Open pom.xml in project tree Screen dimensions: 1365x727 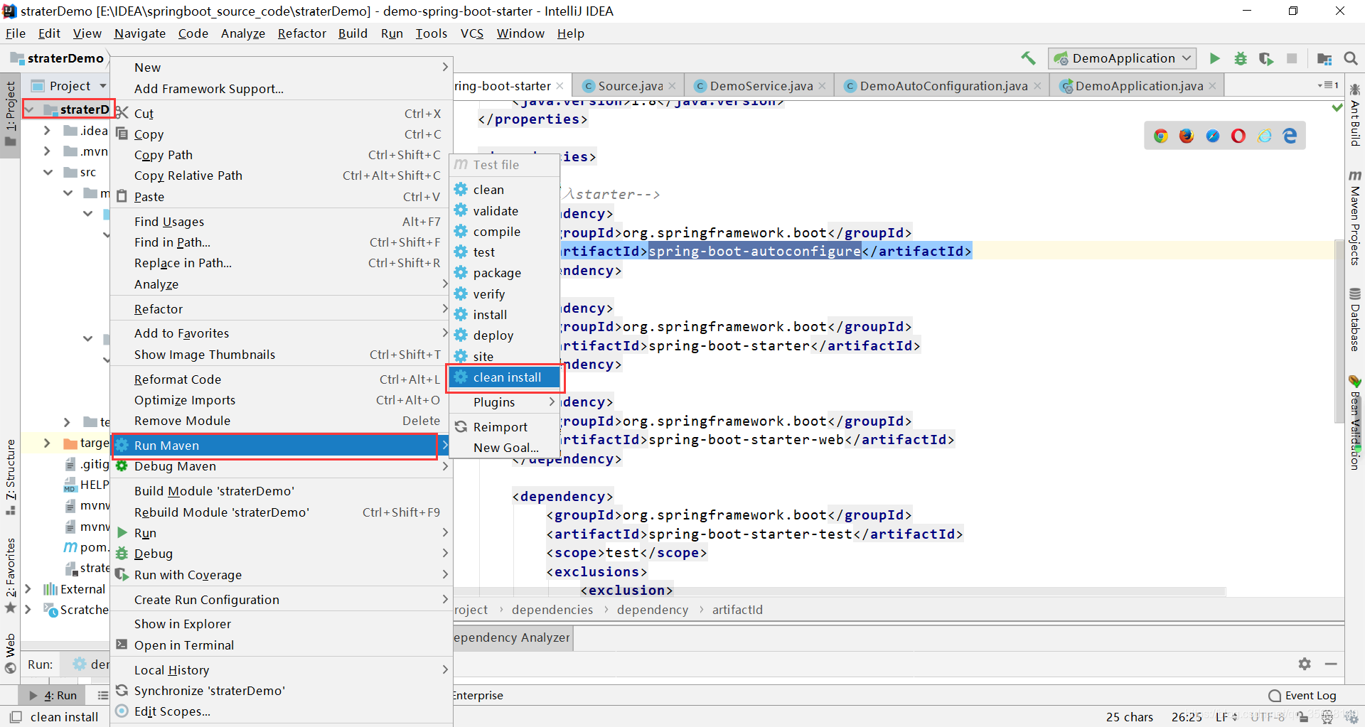(86, 547)
